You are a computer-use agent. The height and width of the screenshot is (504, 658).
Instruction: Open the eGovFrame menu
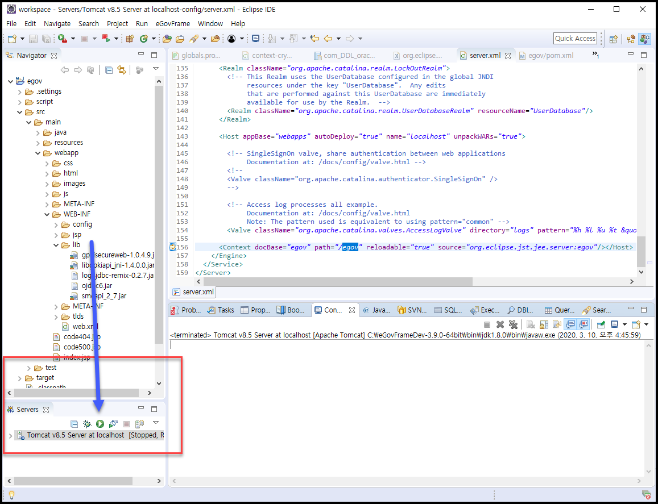coord(173,23)
